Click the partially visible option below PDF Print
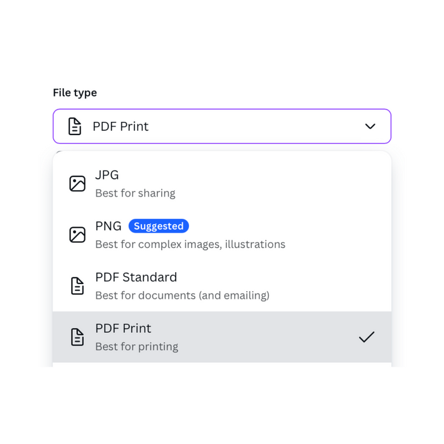This screenshot has height=444, width=444. (x=222, y=365)
